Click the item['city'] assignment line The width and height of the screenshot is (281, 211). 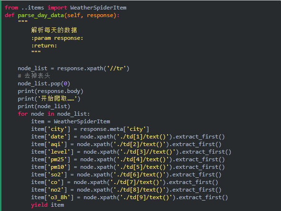pyautogui.click(x=90, y=129)
